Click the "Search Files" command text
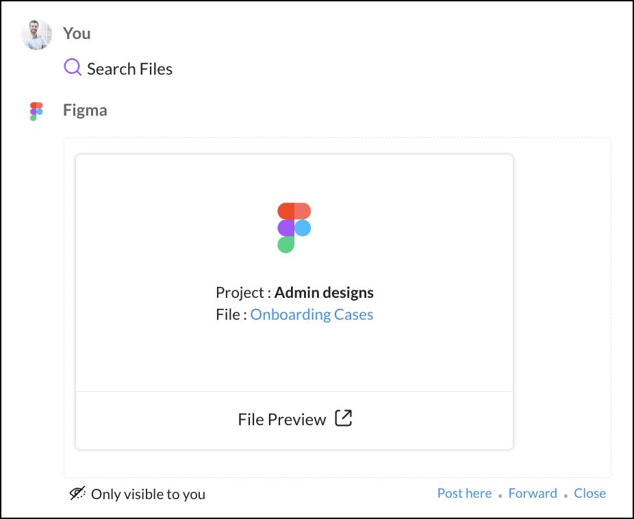Image resolution: width=634 pixels, height=519 pixels. (x=129, y=69)
